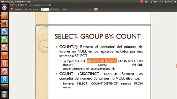Open the Editar menu
The width and height of the screenshot is (177, 99).
(21, 5)
